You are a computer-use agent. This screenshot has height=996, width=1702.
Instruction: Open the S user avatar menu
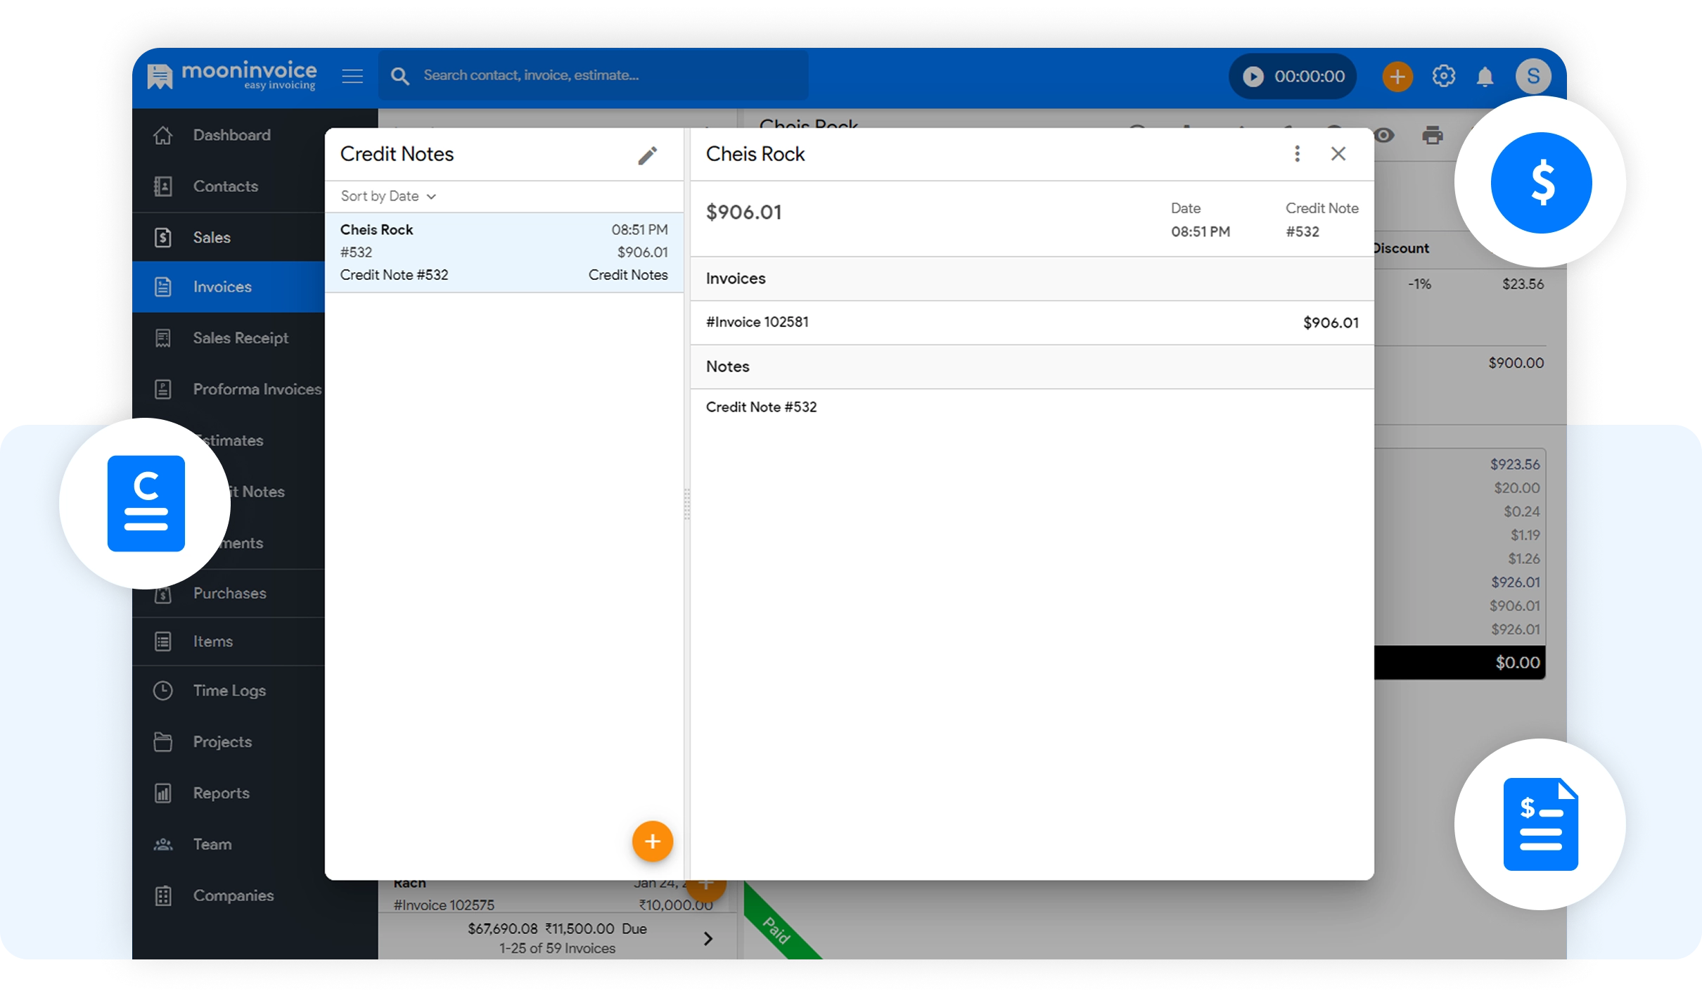tap(1533, 76)
